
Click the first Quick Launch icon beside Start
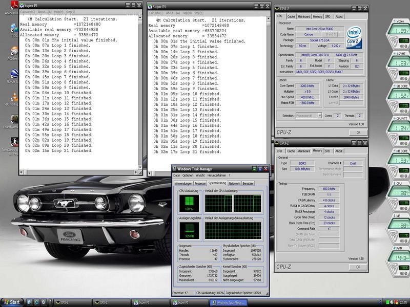point(30,302)
